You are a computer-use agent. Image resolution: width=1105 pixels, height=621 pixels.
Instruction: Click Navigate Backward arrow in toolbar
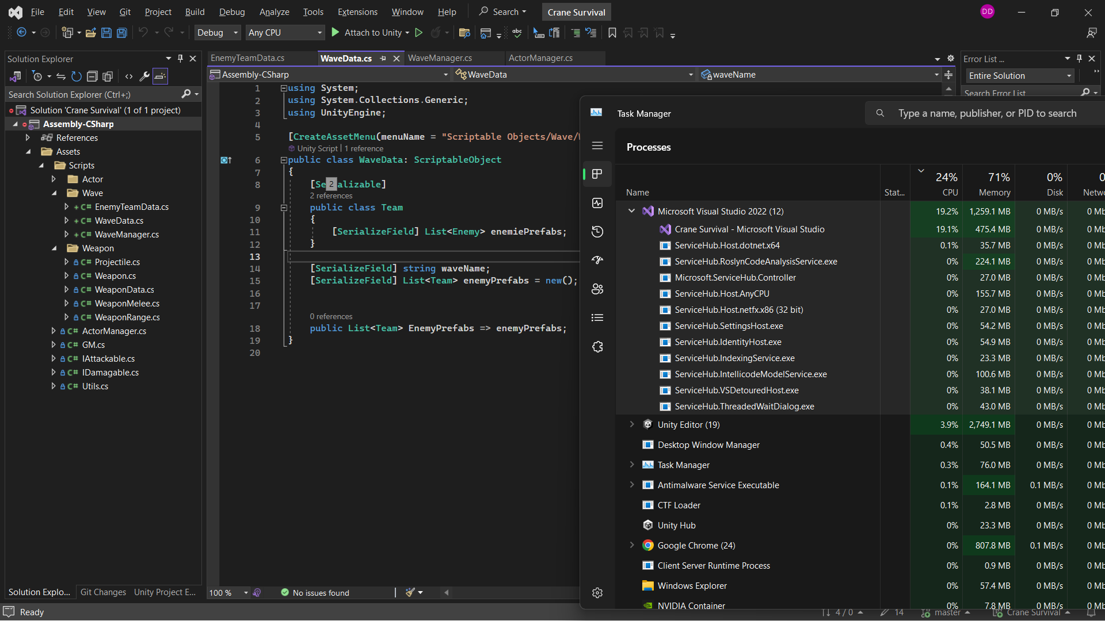22,33
